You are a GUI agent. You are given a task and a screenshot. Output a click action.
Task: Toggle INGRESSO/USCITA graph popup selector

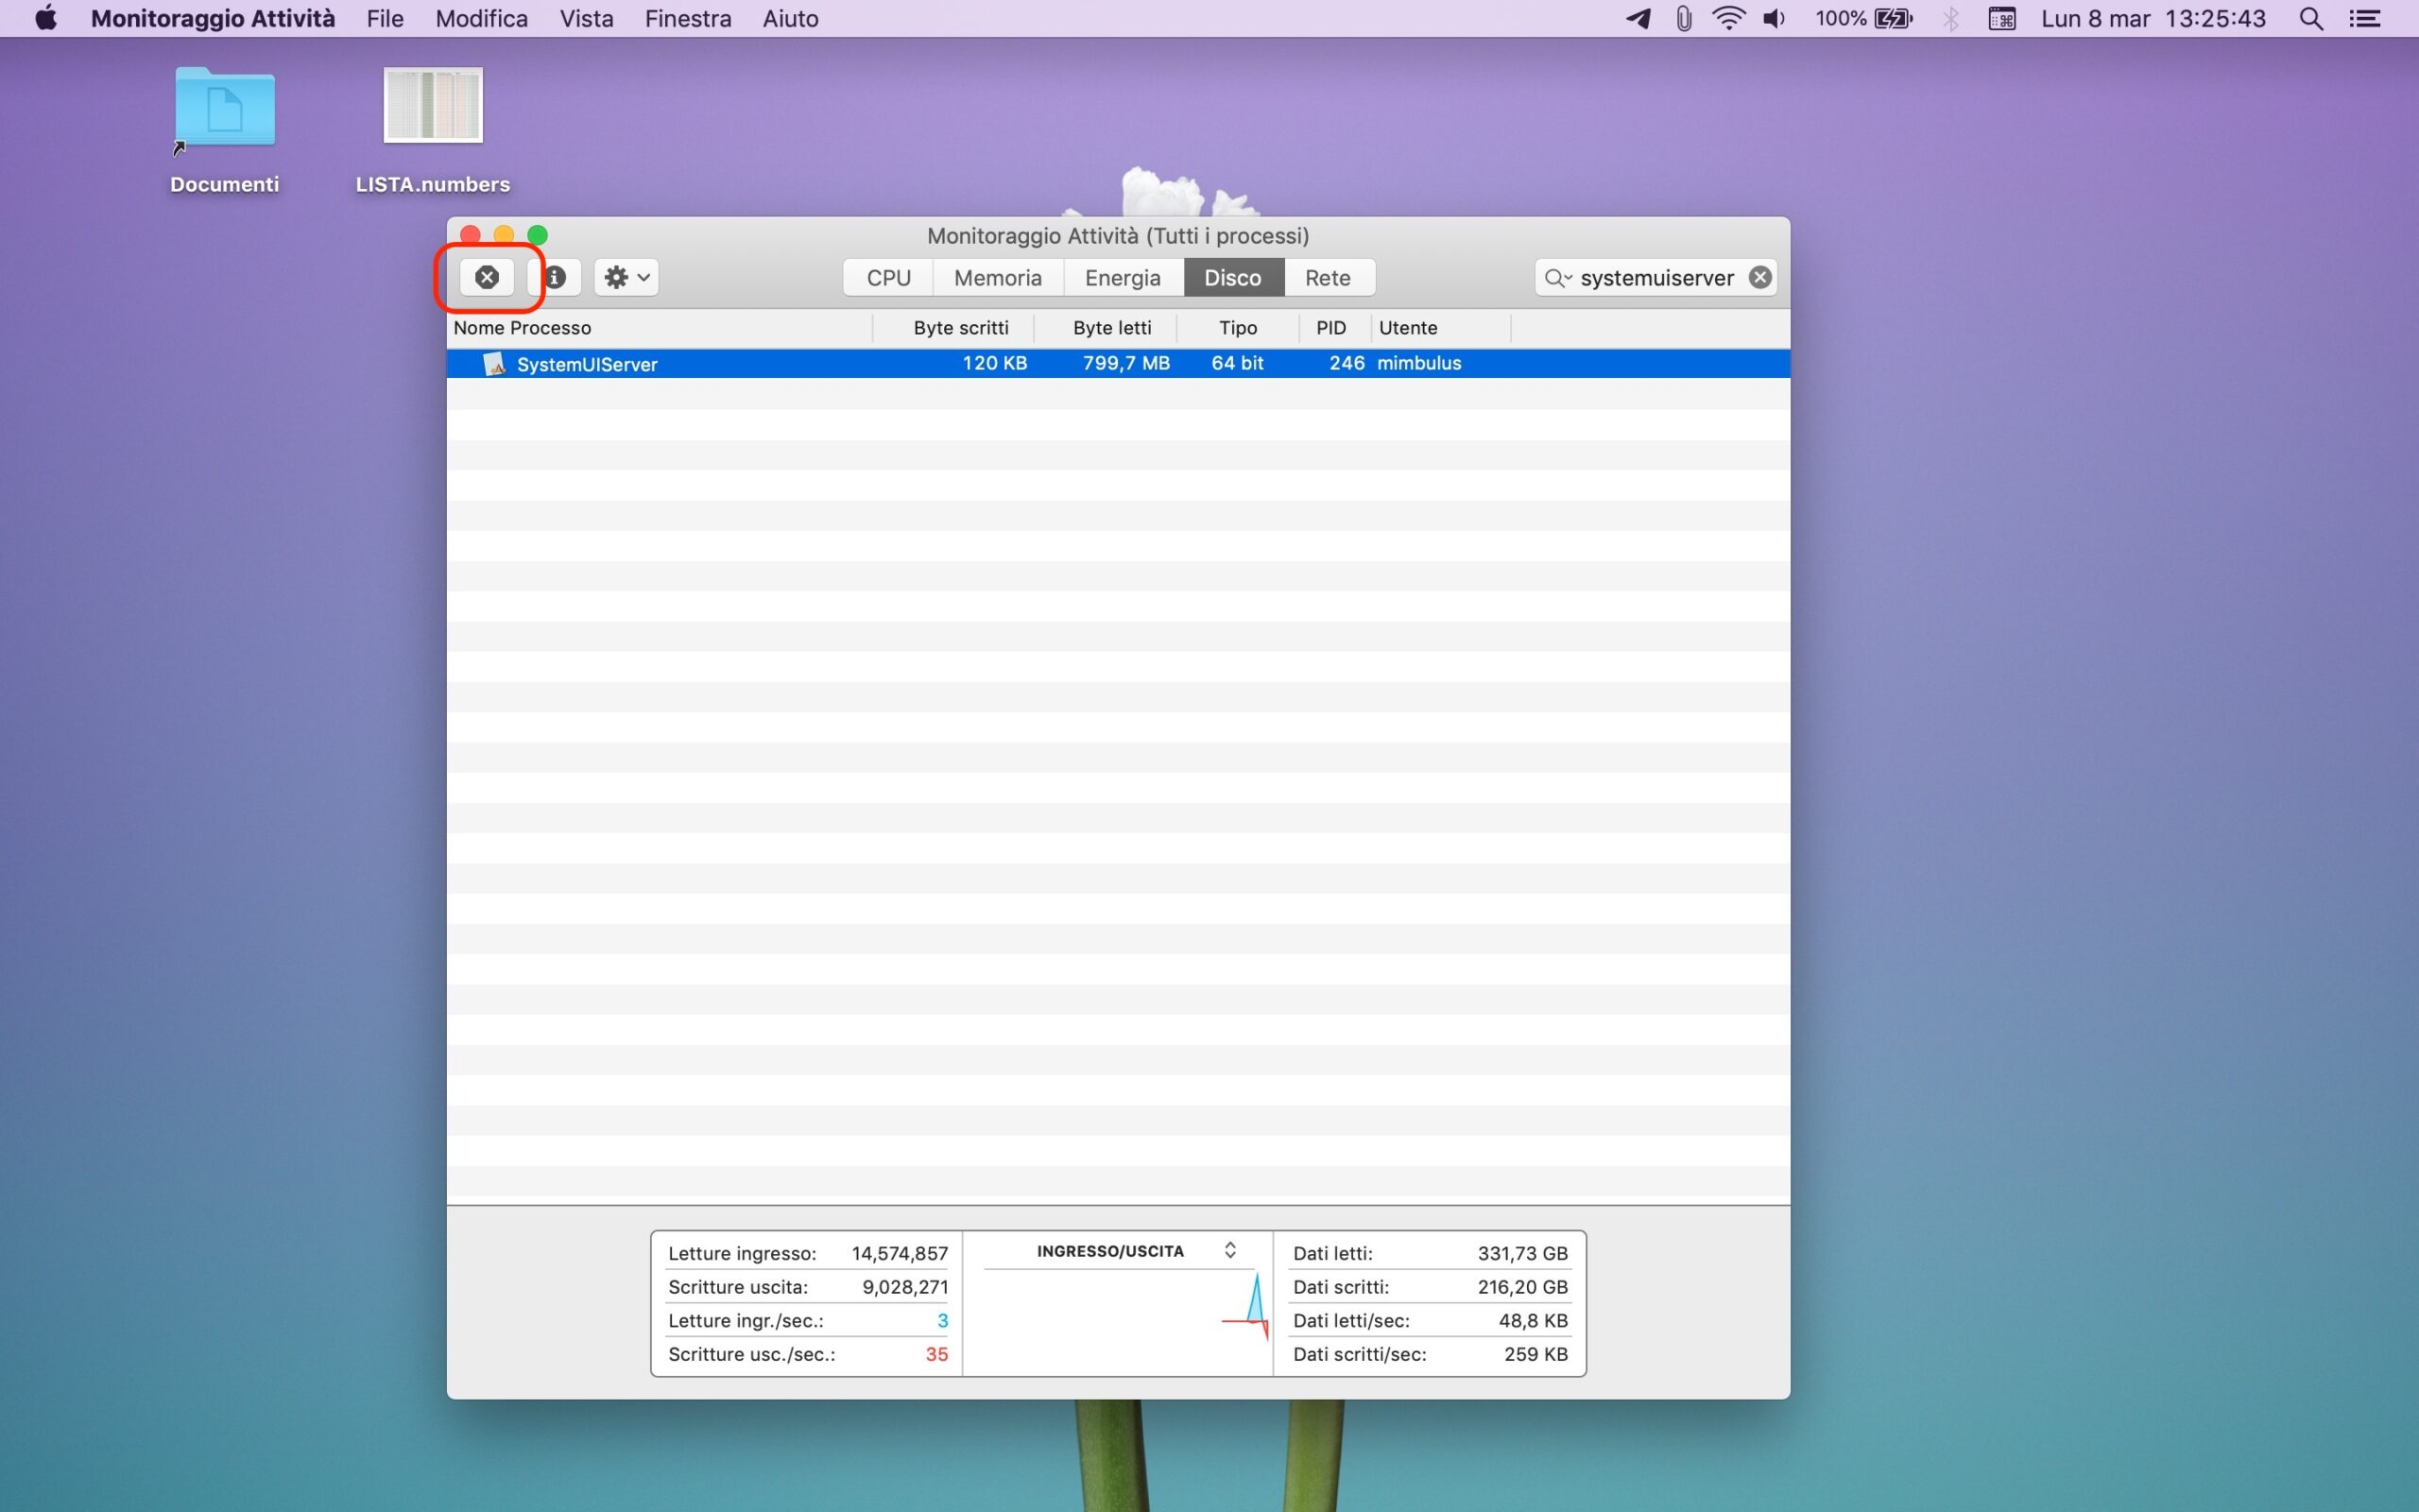click(x=1229, y=1251)
